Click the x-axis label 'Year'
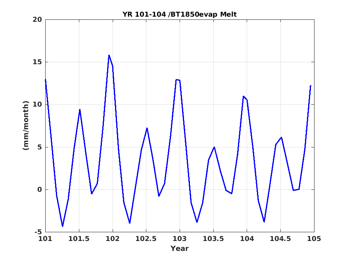Image resolution: width=347 pixels, height=260 pixels. tap(180, 248)
